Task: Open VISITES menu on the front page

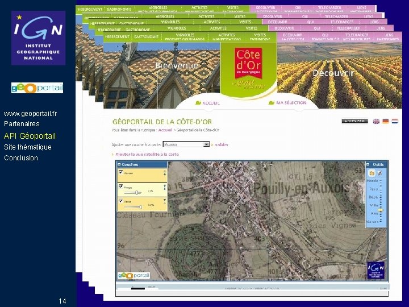Action: tap(260, 37)
